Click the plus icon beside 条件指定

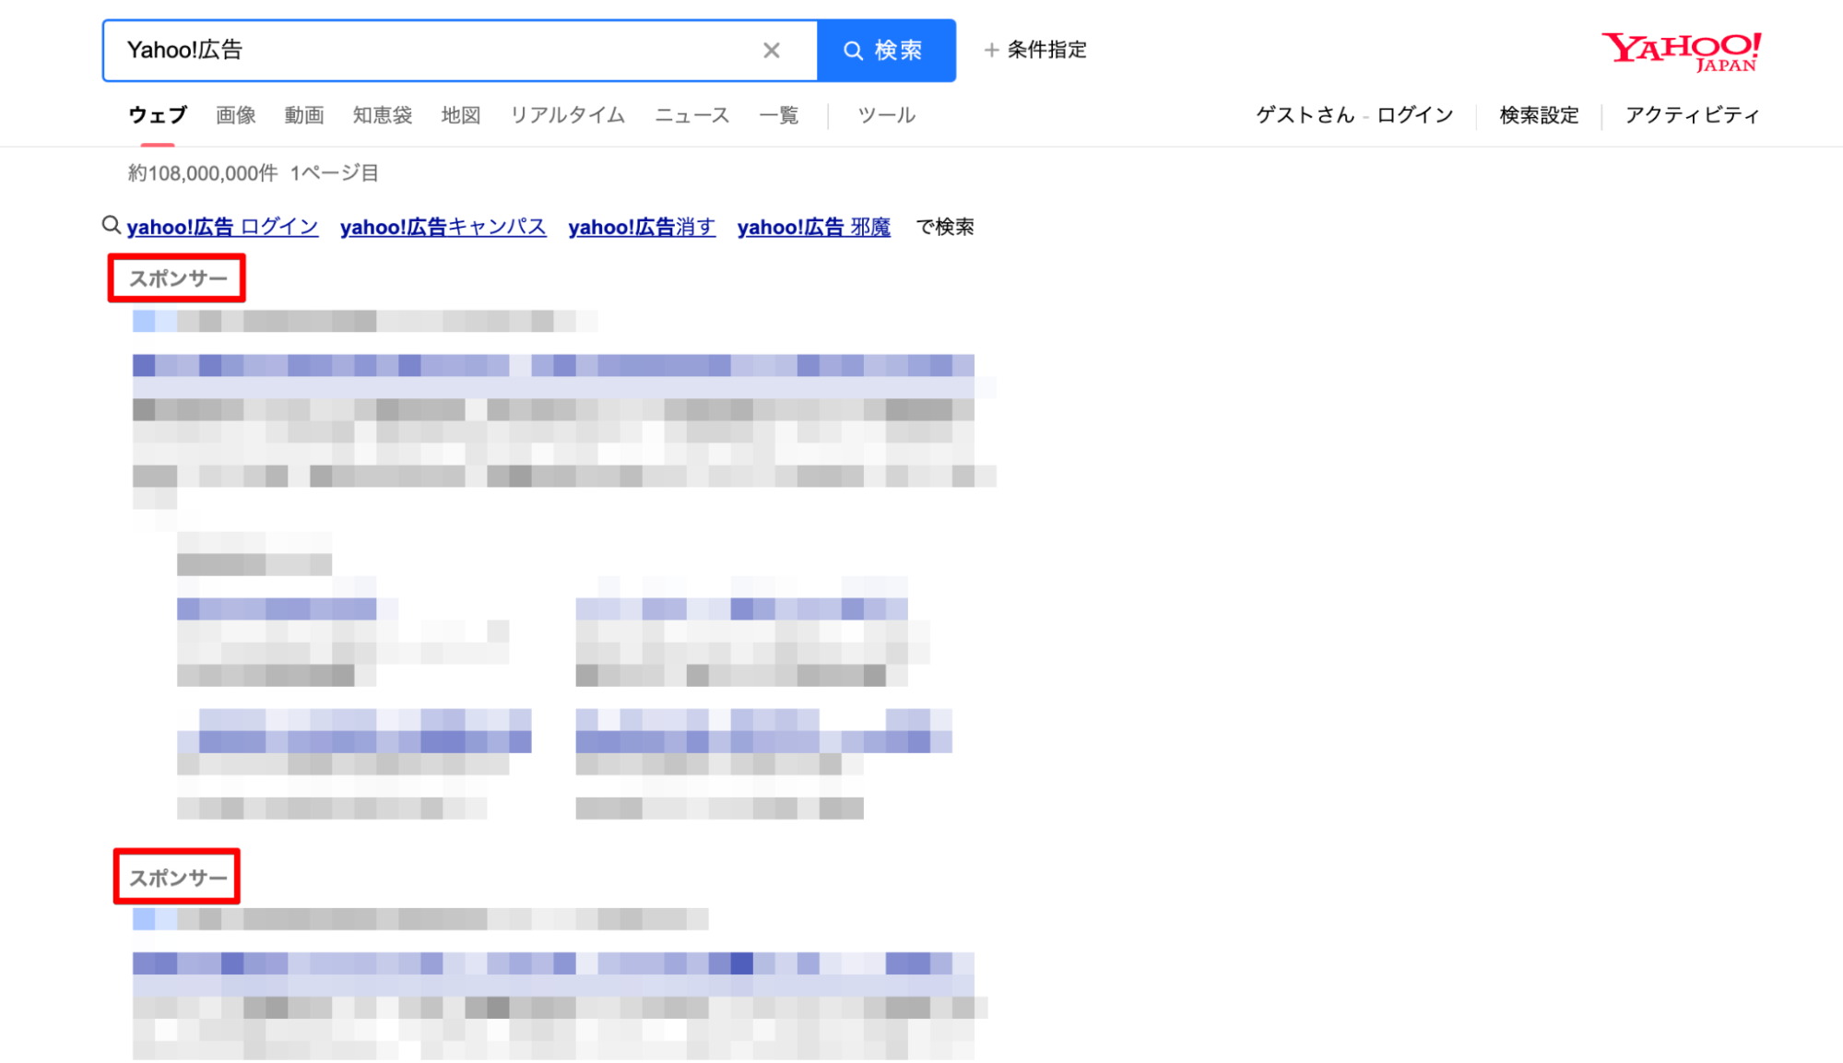(991, 50)
